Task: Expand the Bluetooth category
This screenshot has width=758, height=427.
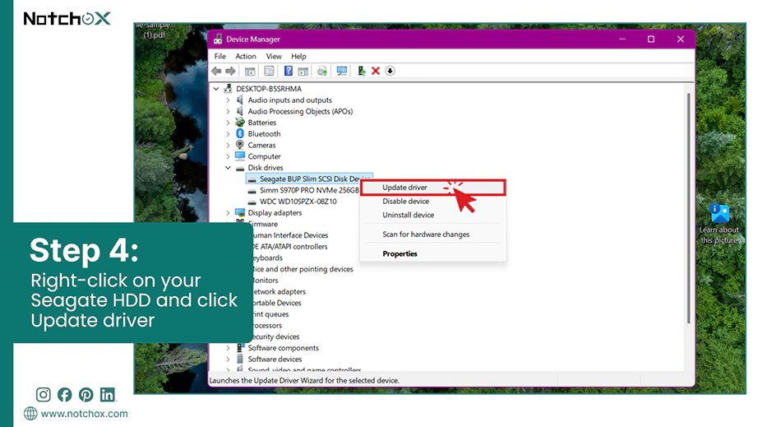Action: point(228,134)
